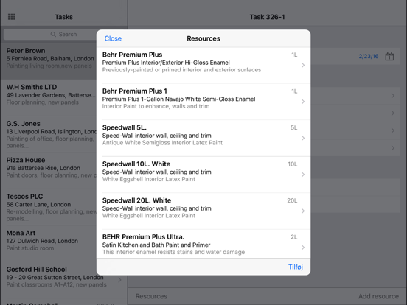Image resolution: width=407 pixels, height=305 pixels.
Task: Open the grid menu icon beside Tasks
Action: tap(12, 17)
